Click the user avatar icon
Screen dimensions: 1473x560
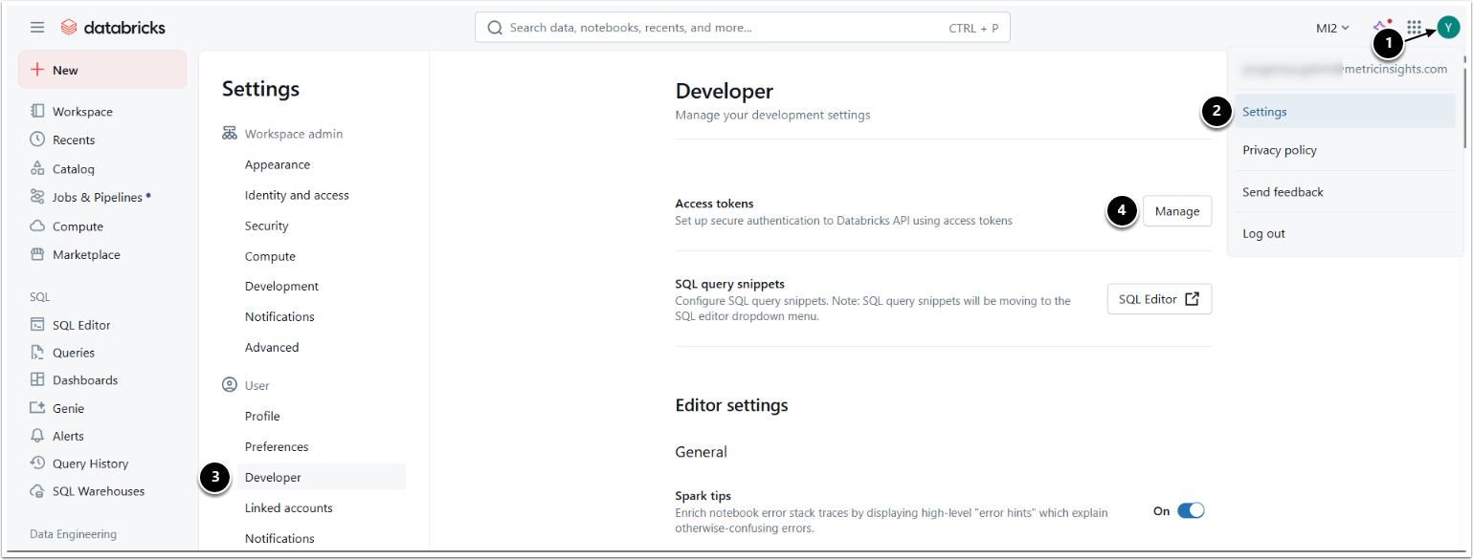tap(1448, 28)
